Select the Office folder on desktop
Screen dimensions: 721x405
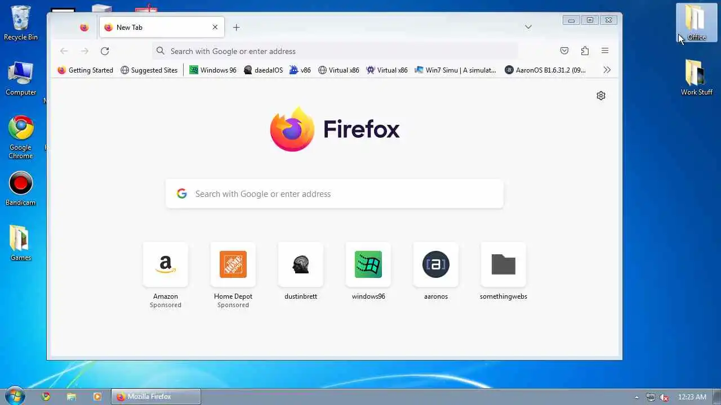tap(697, 22)
